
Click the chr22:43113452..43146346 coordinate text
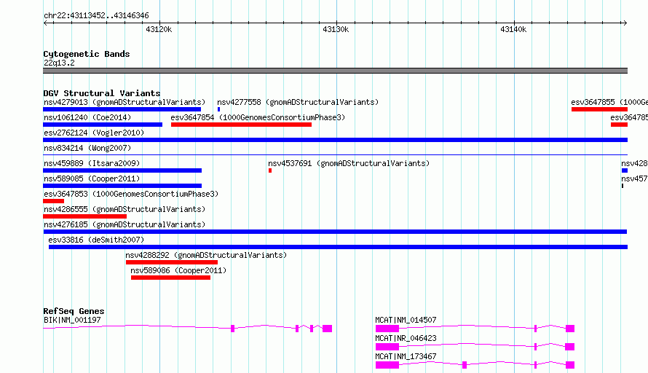pos(96,16)
